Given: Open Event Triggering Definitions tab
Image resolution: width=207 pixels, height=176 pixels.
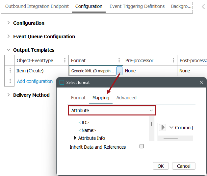Looking at the screenshot, I should coord(137,6).
